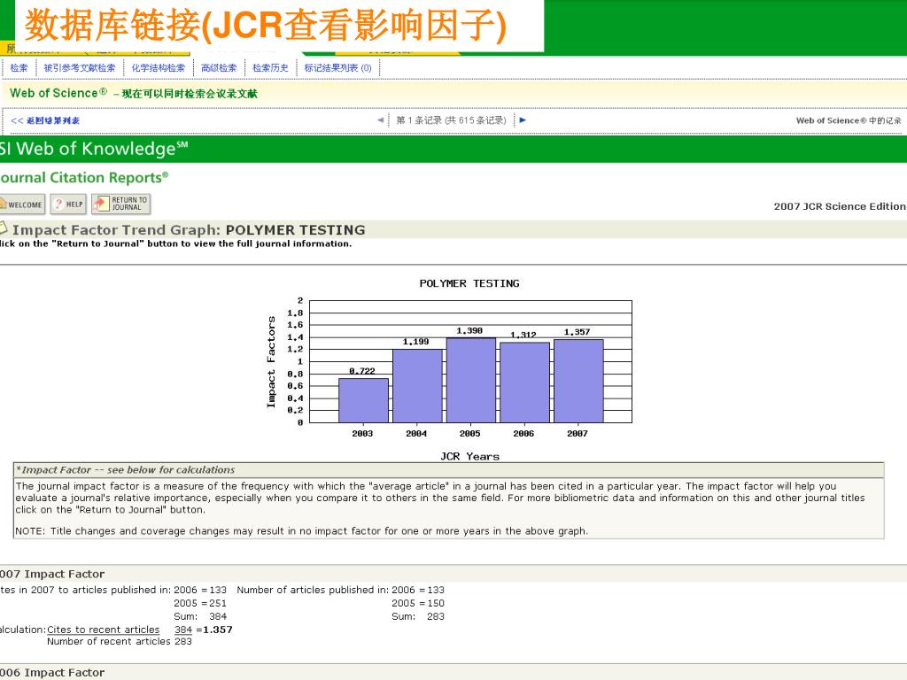The image size is (907, 680).
Task: Go to previous record arrow
Action: [380, 120]
